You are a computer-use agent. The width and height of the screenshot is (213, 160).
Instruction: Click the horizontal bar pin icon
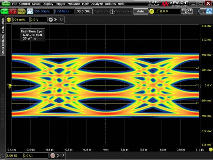[x=62, y=155]
